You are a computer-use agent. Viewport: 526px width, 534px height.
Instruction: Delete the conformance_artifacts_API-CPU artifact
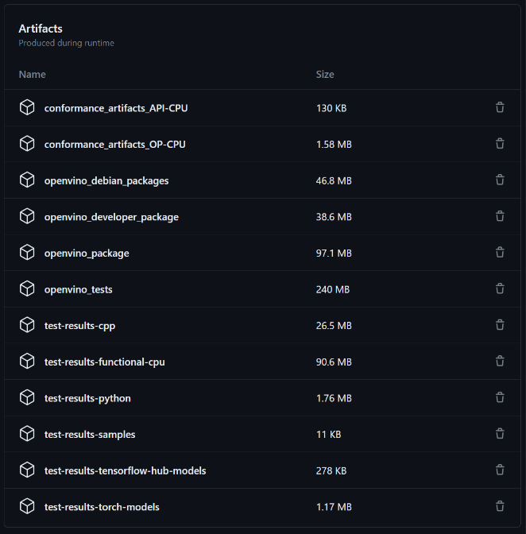coord(500,107)
